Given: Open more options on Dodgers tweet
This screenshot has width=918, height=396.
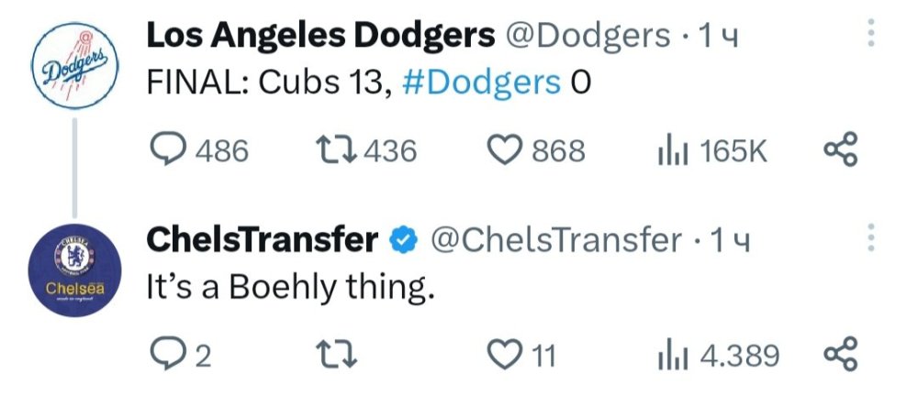Looking at the screenshot, I should [x=870, y=33].
